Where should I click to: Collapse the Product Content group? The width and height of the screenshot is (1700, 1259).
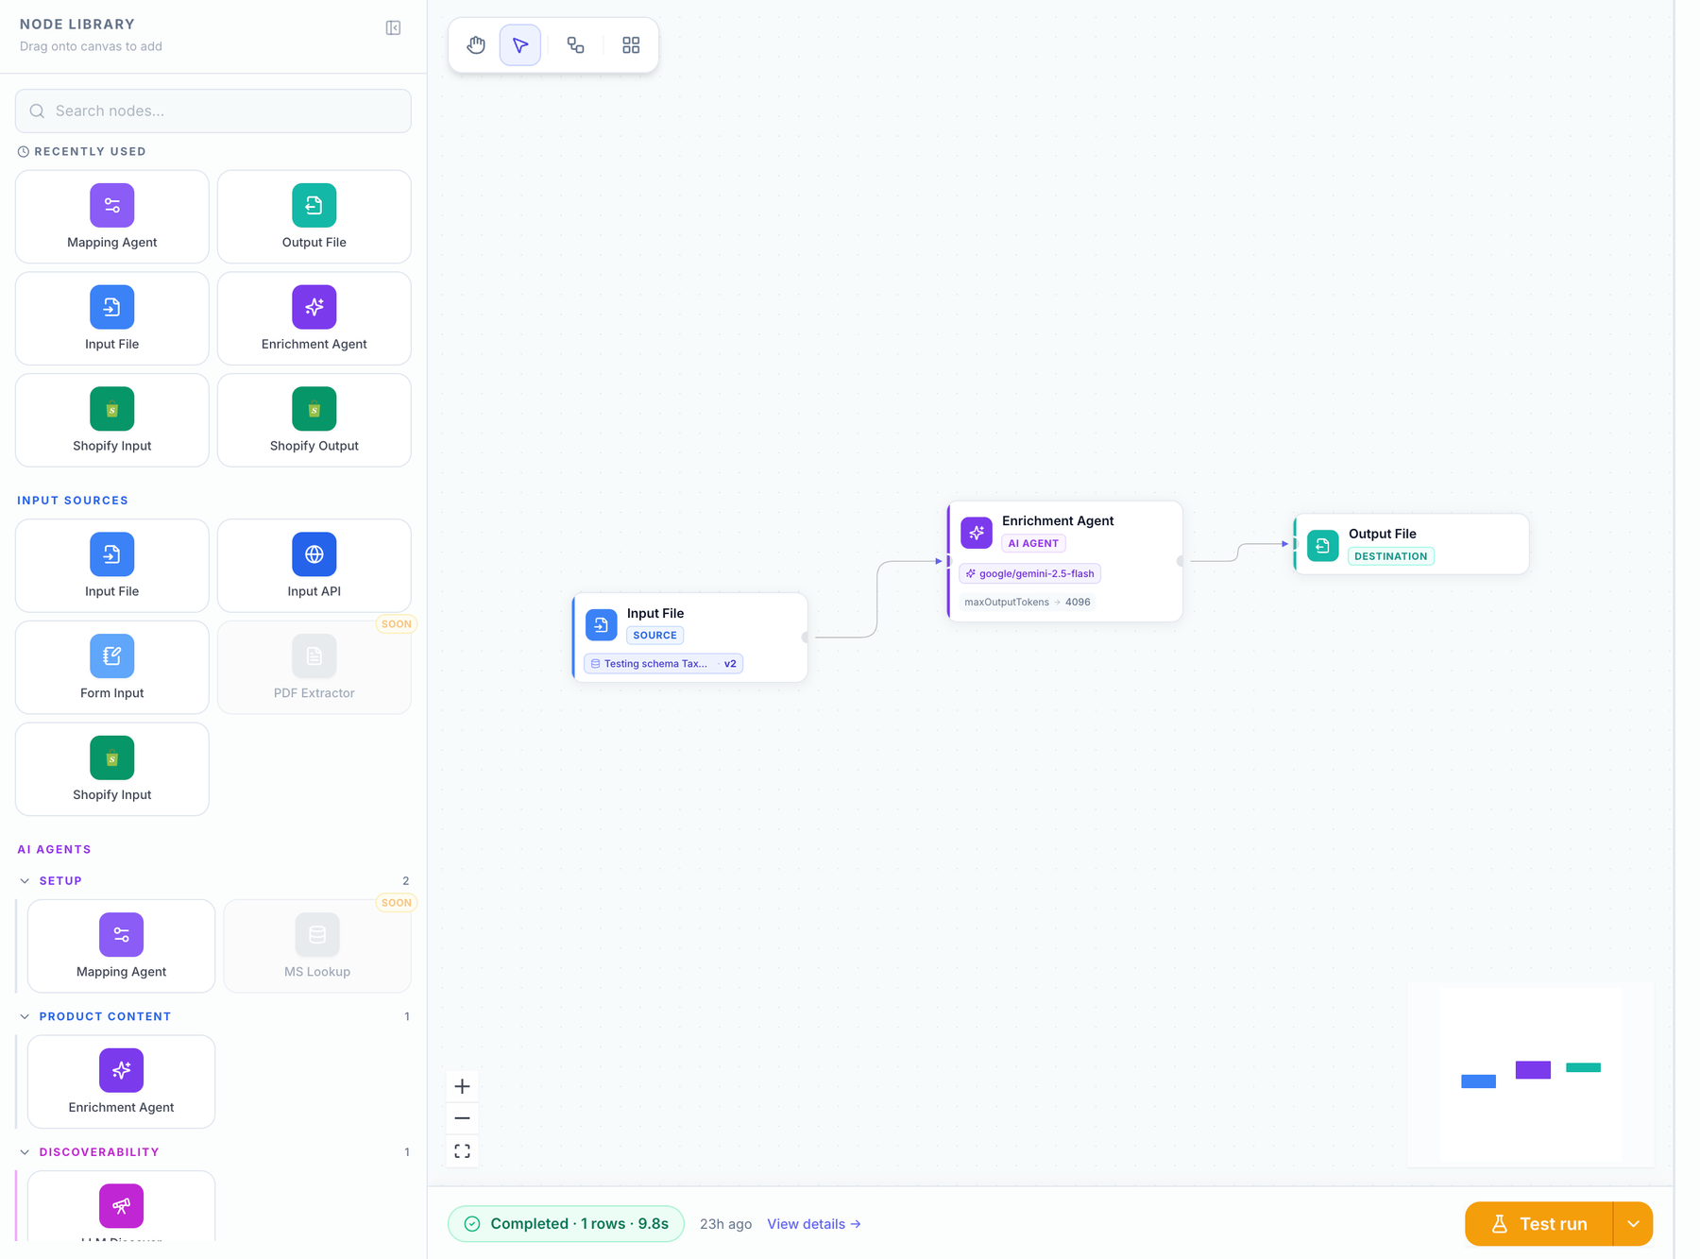pos(25,1017)
